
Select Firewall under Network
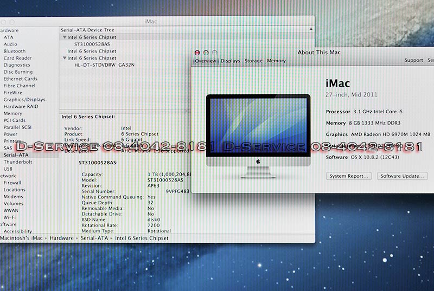(x=12, y=183)
